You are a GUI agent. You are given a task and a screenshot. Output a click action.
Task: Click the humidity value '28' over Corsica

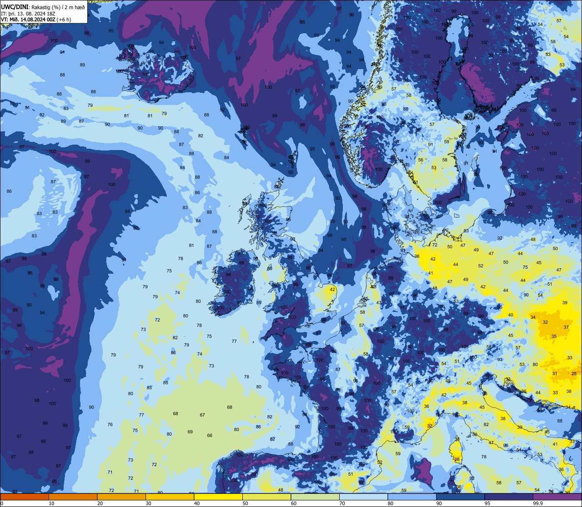457,459
